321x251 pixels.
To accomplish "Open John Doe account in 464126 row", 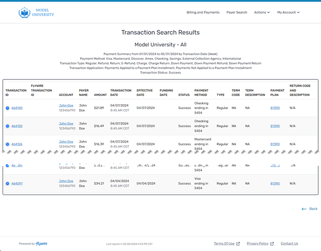I will click(66, 142).
